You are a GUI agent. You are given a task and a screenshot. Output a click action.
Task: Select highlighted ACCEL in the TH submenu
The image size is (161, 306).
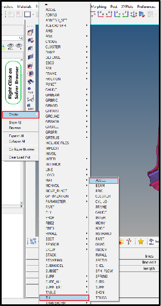[104, 180]
